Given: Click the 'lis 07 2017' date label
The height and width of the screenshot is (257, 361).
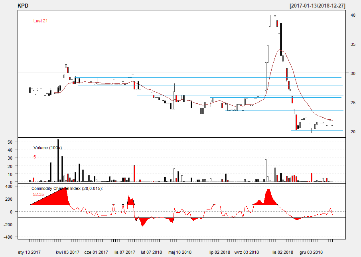Looking at the screenshot, I should [125, 252].
